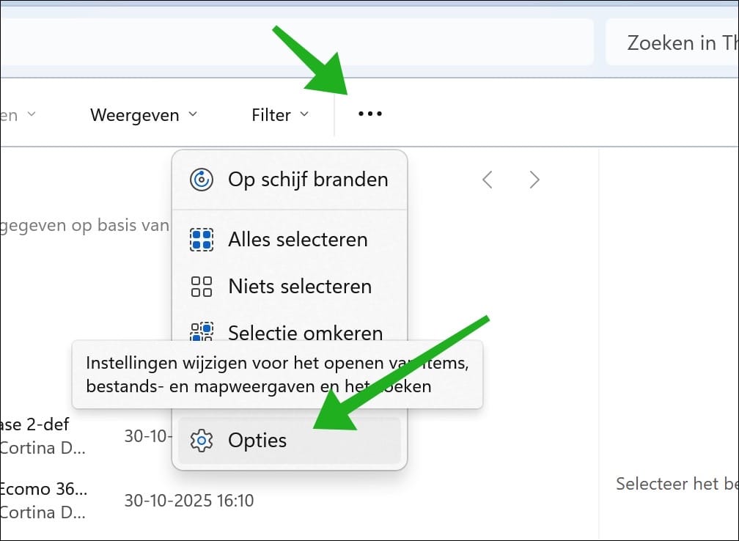Click the back navigation chevron
The image size is (739, 541).
[487, 179]
